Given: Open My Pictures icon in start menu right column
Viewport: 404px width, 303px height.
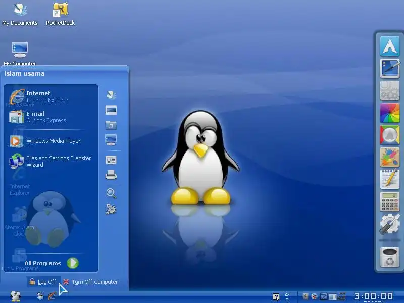Looking at the screenshot, I should (111, 110).
